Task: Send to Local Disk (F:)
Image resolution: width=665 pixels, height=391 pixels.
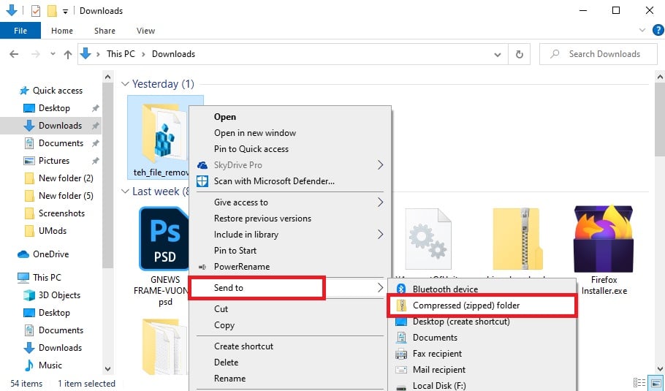Action: [x=439, y=385]
